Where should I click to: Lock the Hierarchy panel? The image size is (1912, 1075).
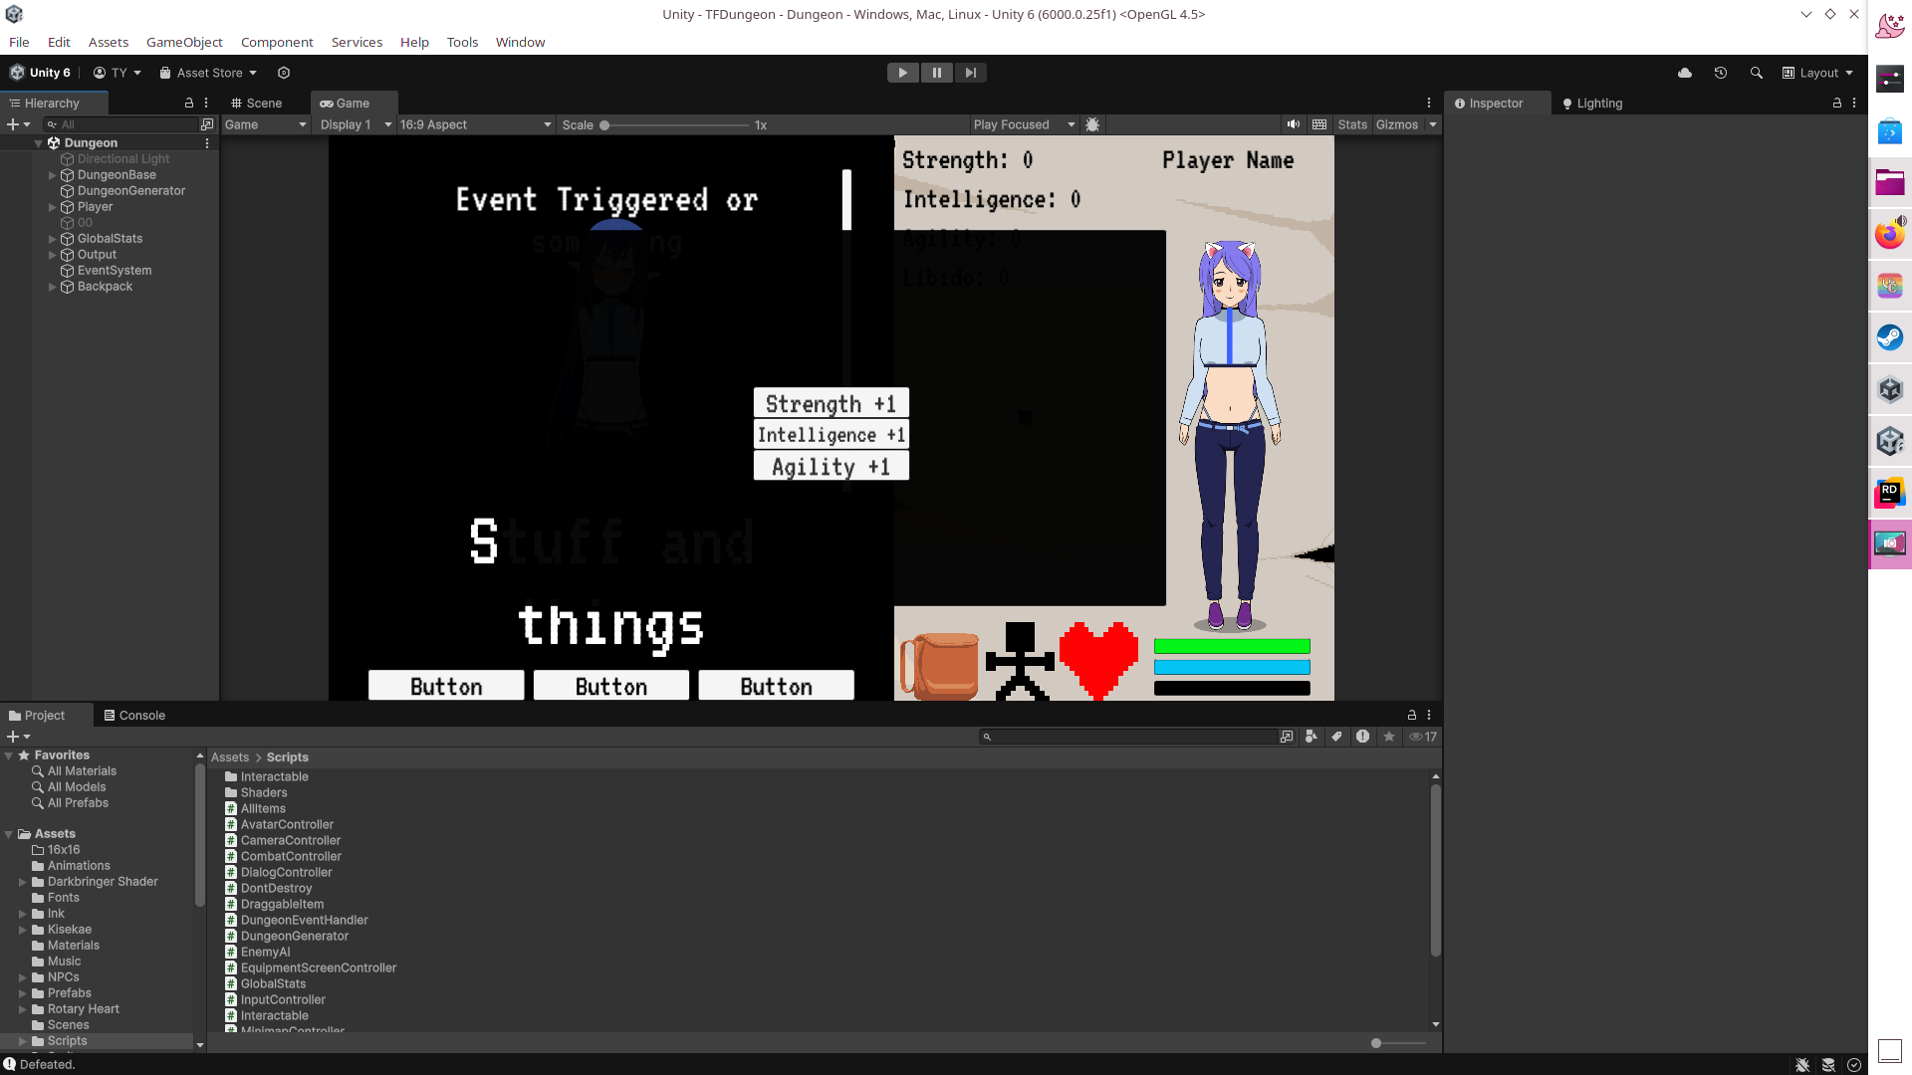pyautogui.click(x=188, y=103)
